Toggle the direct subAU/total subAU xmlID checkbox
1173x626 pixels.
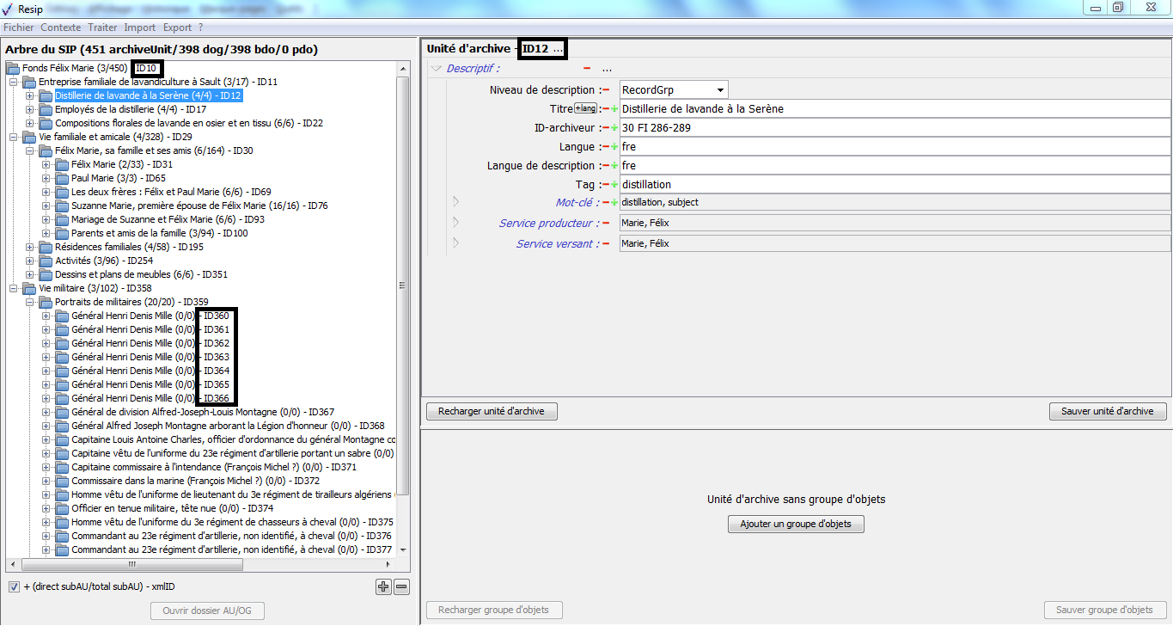pyautogui.click(x=14, y=587)
